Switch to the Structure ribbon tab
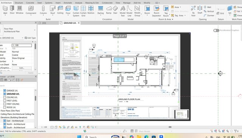 point(19,3)
